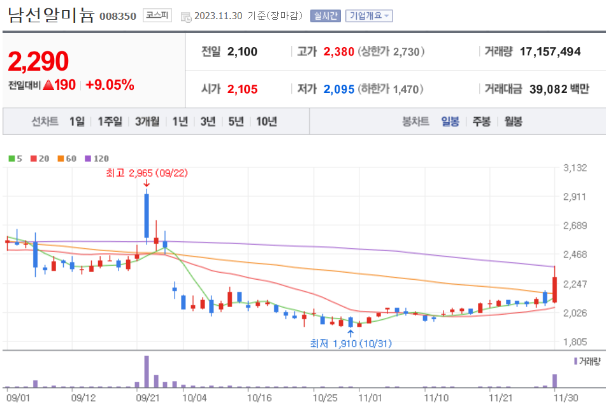Switch to the 1년 line chart
Viewport: 606px width, 414px height.
pos(180,122)
